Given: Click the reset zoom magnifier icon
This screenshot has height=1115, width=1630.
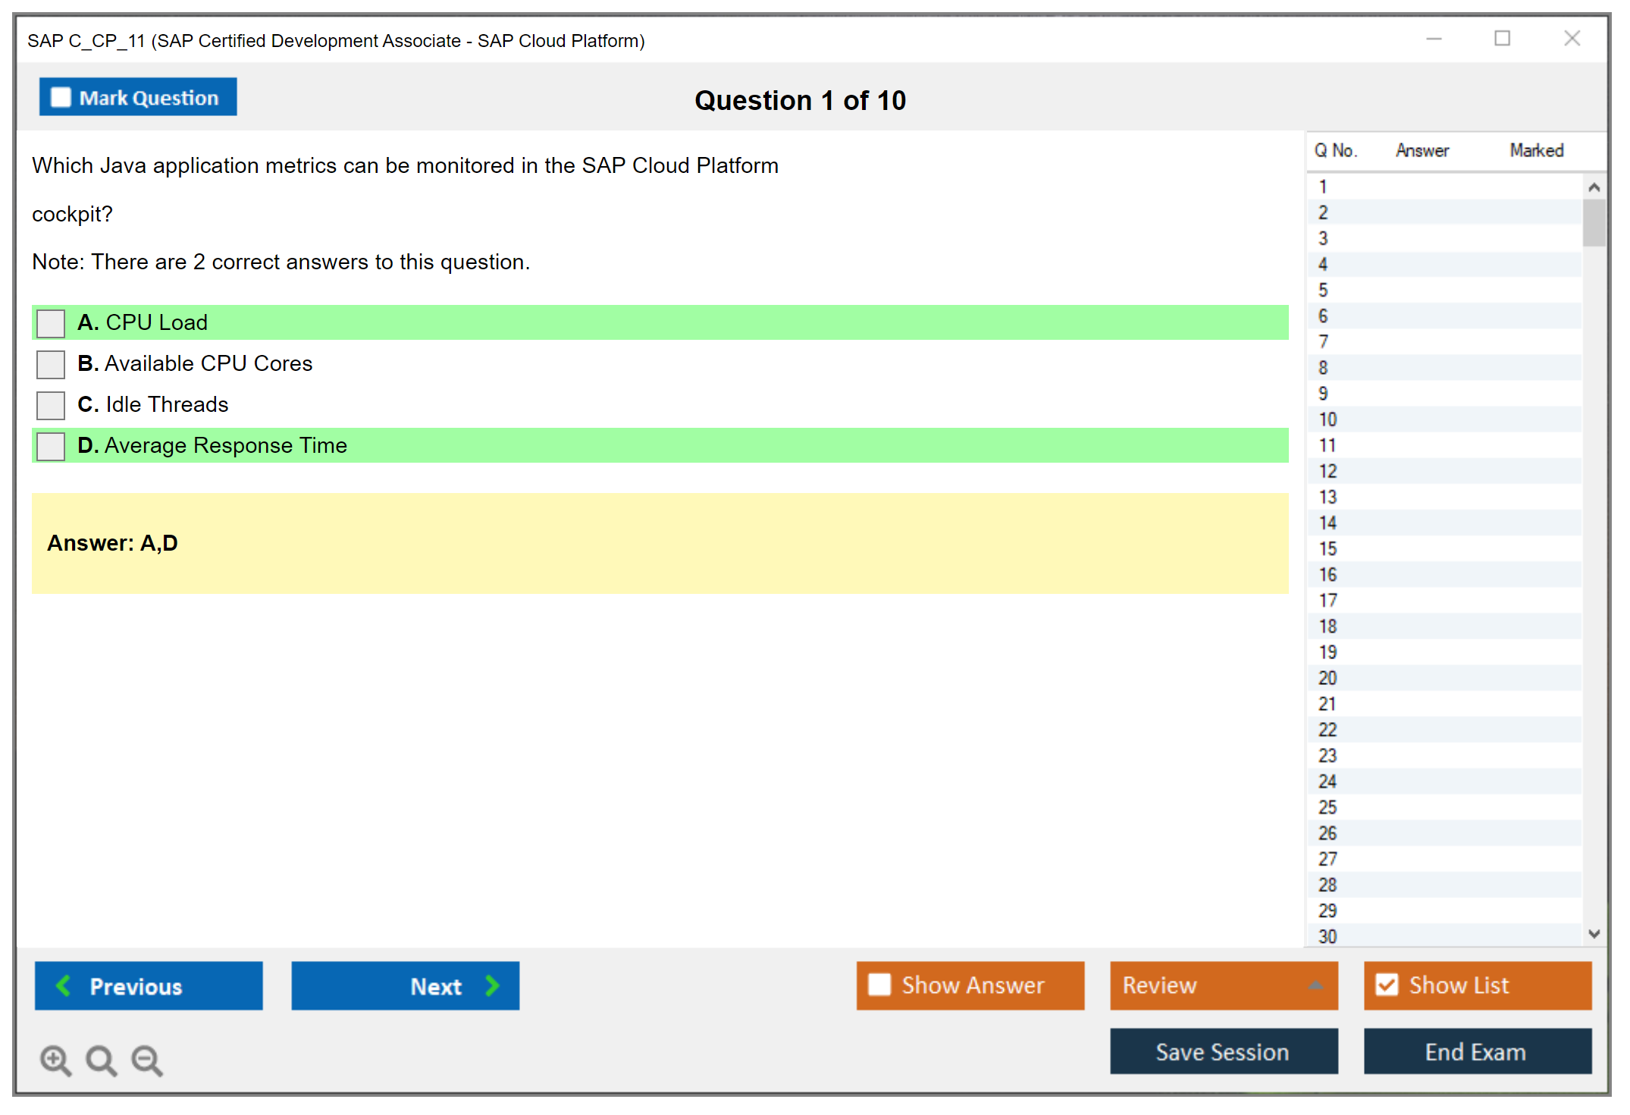Looking at the screenshot, I should pyautogui.click(x=101, y=1060).
